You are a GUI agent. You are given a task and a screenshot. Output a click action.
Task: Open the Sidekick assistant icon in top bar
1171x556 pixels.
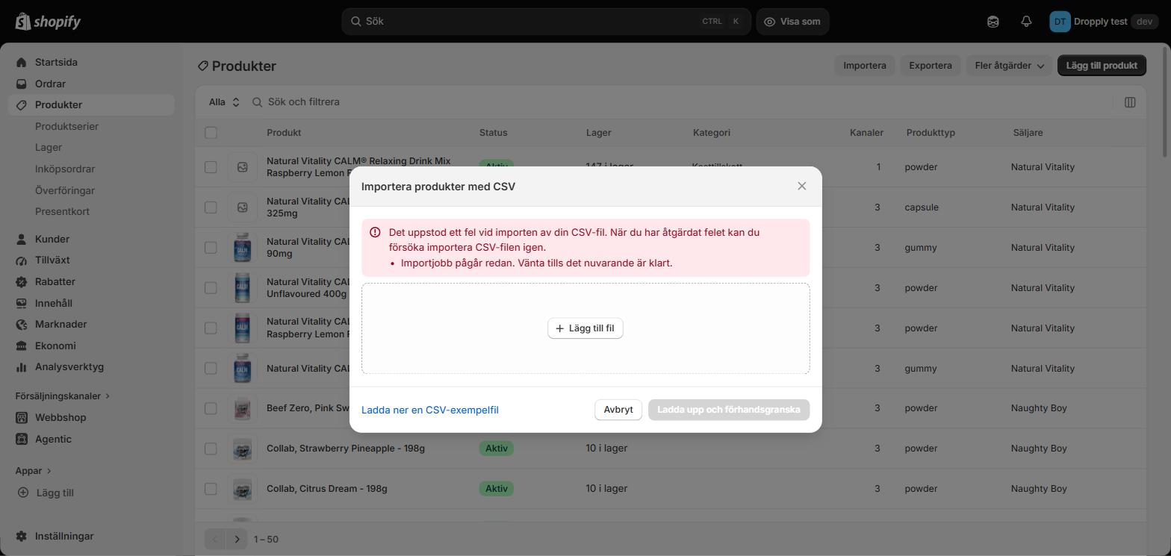pos(993,22)
